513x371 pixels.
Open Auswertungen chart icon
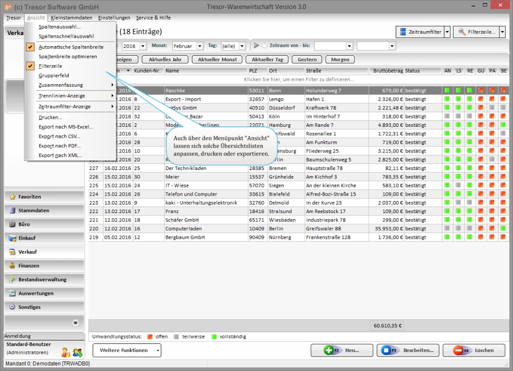pyautogui.click(x=13, y=293)
